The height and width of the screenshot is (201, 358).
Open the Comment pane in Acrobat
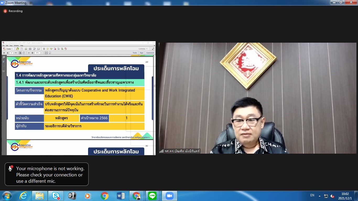[150, 53]
